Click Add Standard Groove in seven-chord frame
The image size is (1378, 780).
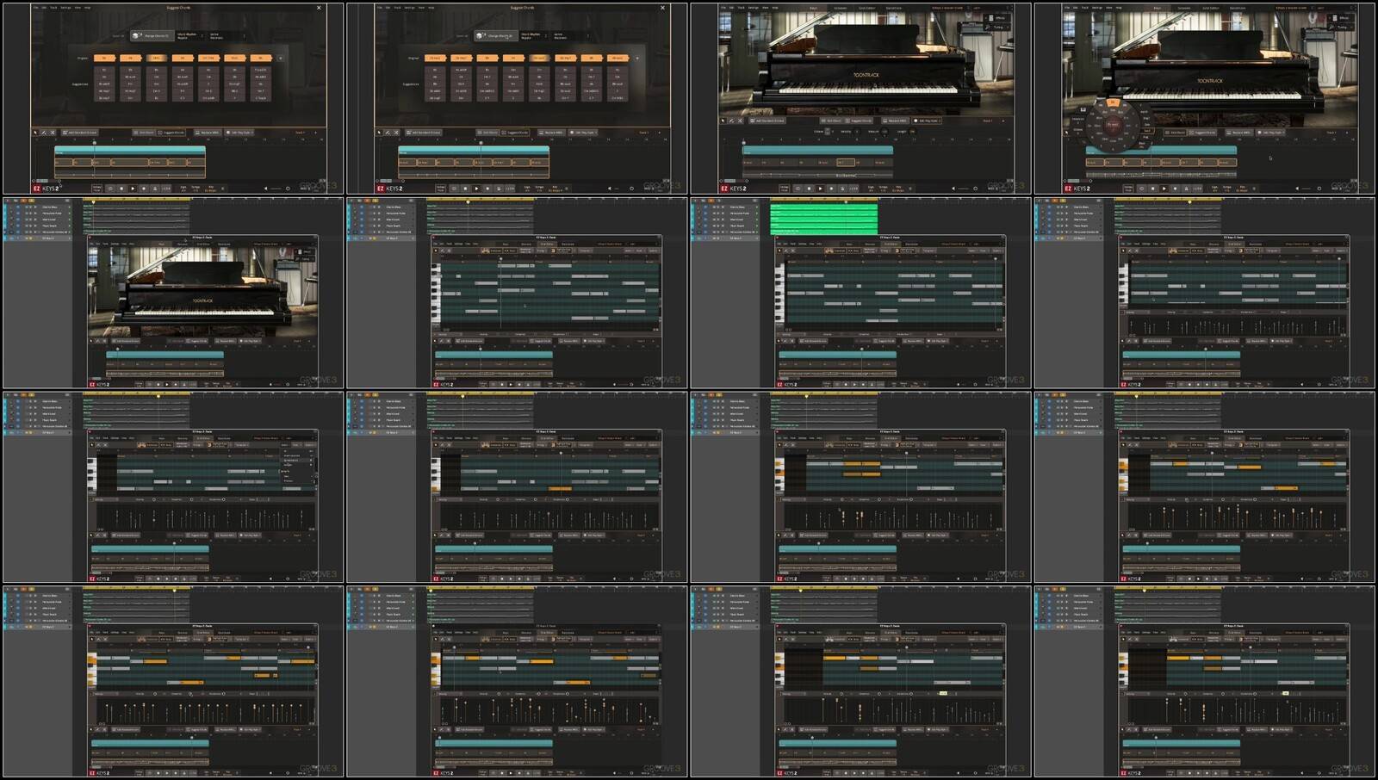click(79, 133)
